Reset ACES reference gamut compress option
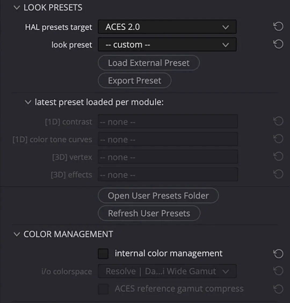Image resolution: width=290 pixels, height=303 pixels. point(278,289)
